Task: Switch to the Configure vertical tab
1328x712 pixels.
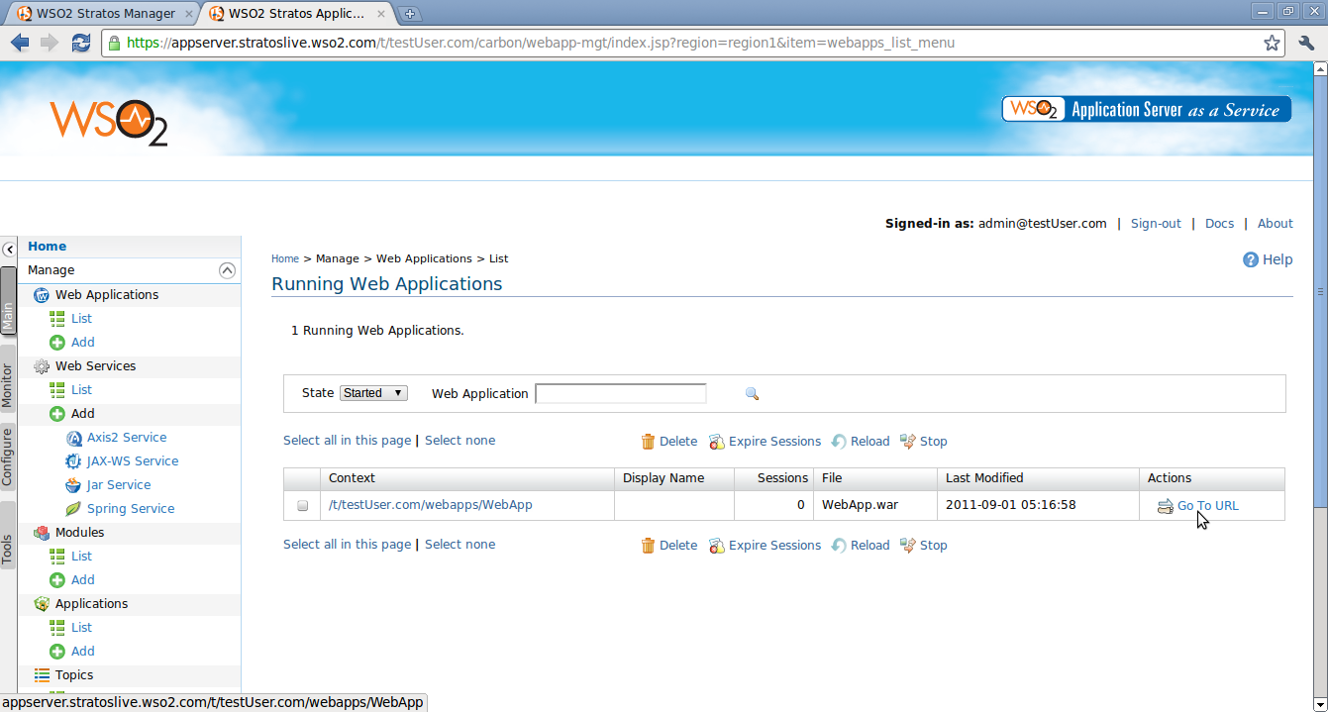Action: click(x=8, y=457)
